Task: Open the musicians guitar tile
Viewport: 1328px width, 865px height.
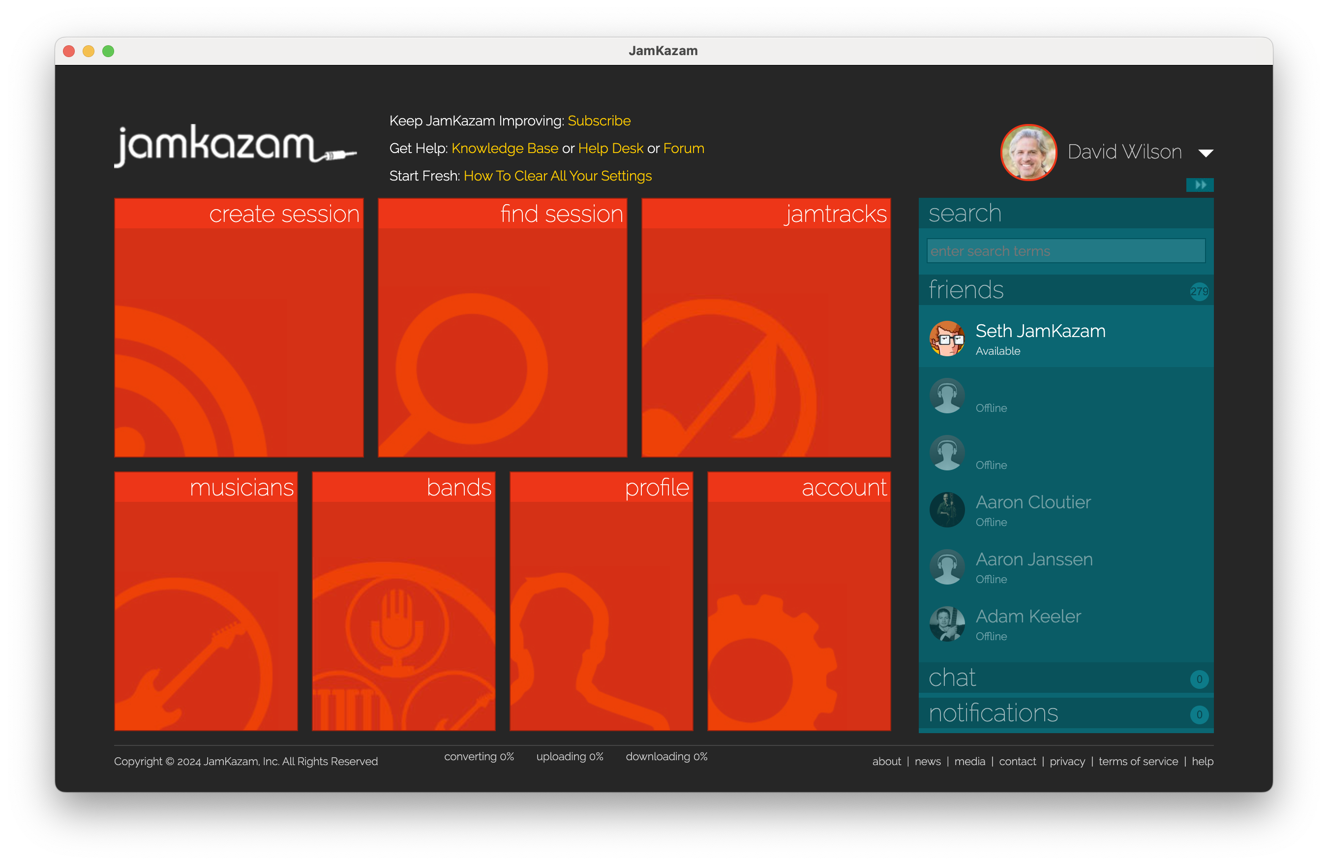Action: [206, 601]
